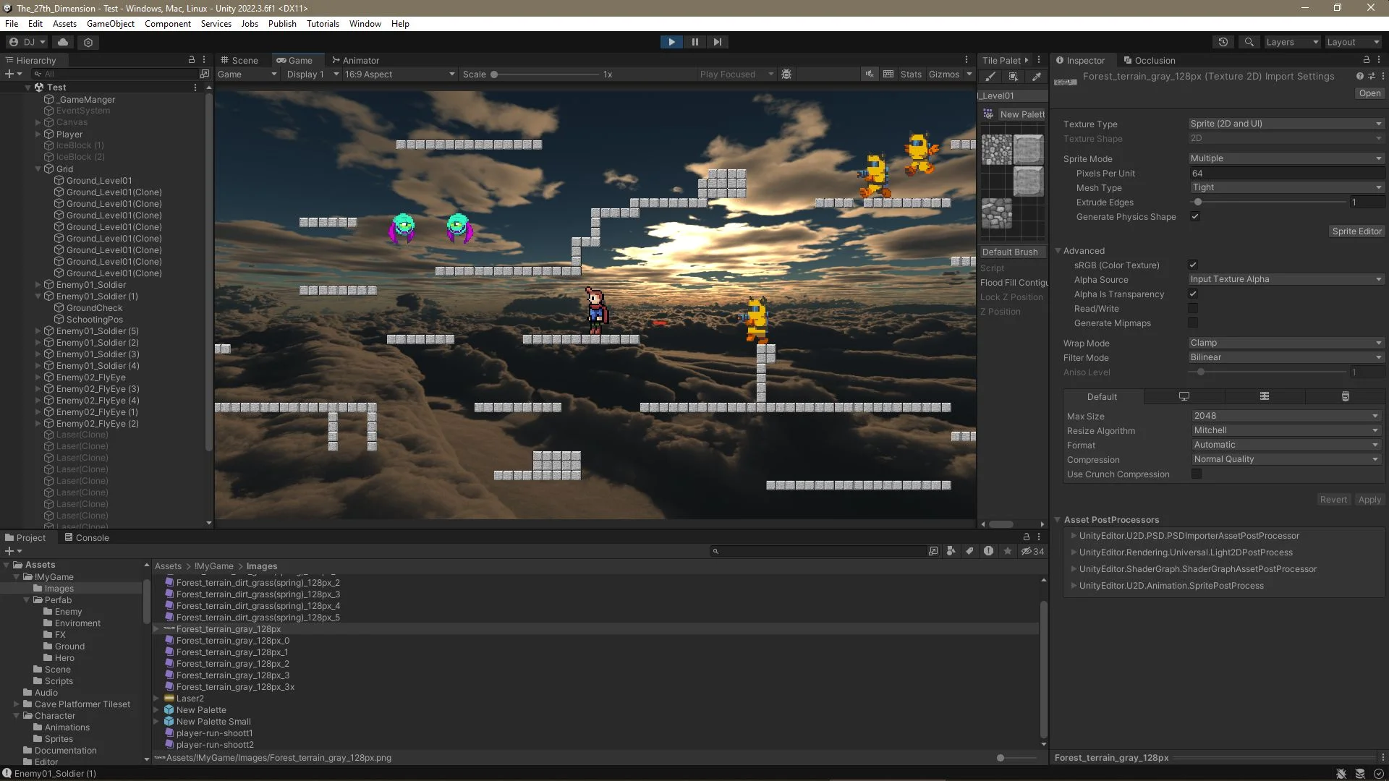The height and width of the screenshot is (781, 1389).
Task: Enable Use Crunch Compression checkbox
Action: [x=1197, y=474]
